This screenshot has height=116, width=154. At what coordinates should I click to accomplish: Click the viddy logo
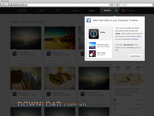click(22, 10)
